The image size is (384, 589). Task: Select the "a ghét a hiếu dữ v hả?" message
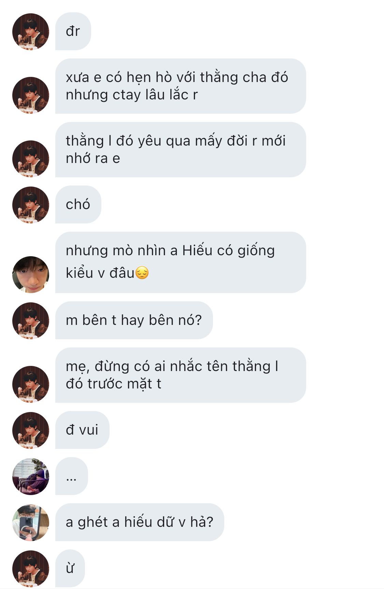139,522
